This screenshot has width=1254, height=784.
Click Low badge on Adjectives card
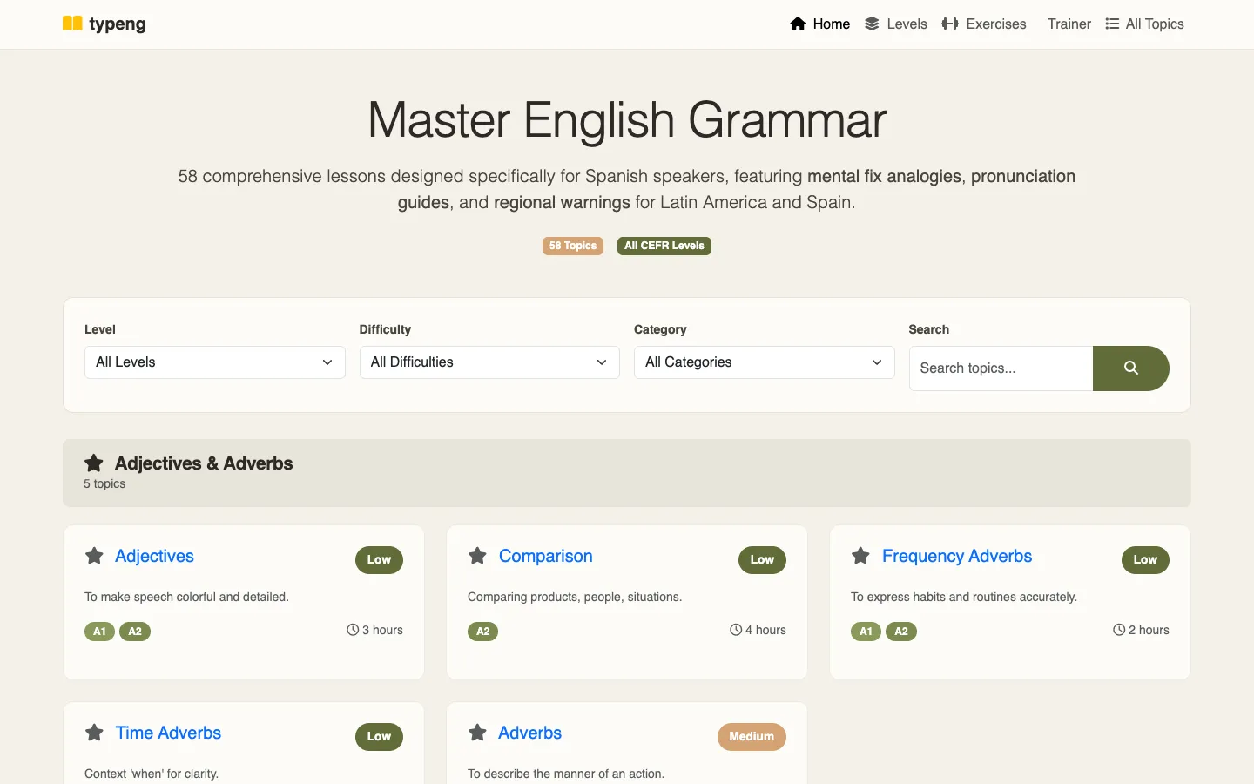pos(379,559)
